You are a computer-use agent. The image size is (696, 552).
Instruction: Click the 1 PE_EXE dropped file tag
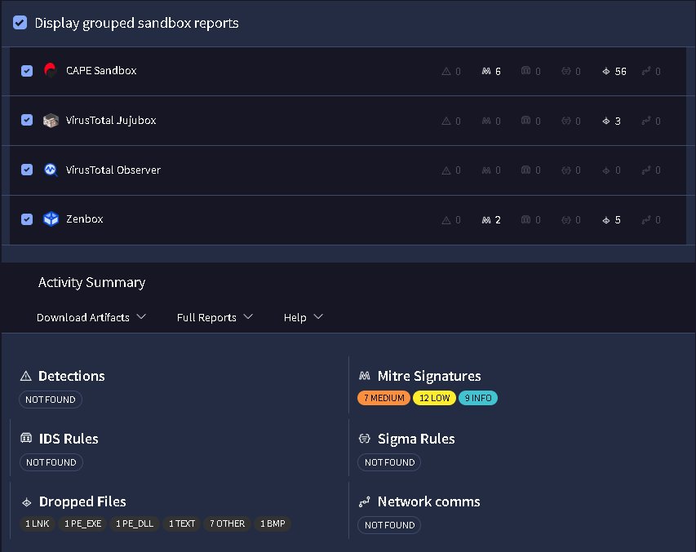click(82, 523)
